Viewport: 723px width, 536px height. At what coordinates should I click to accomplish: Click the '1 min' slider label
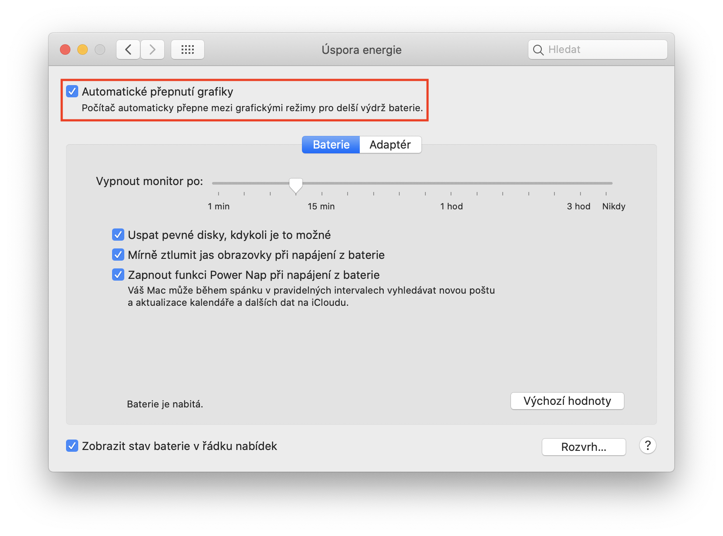pos(219,206)
